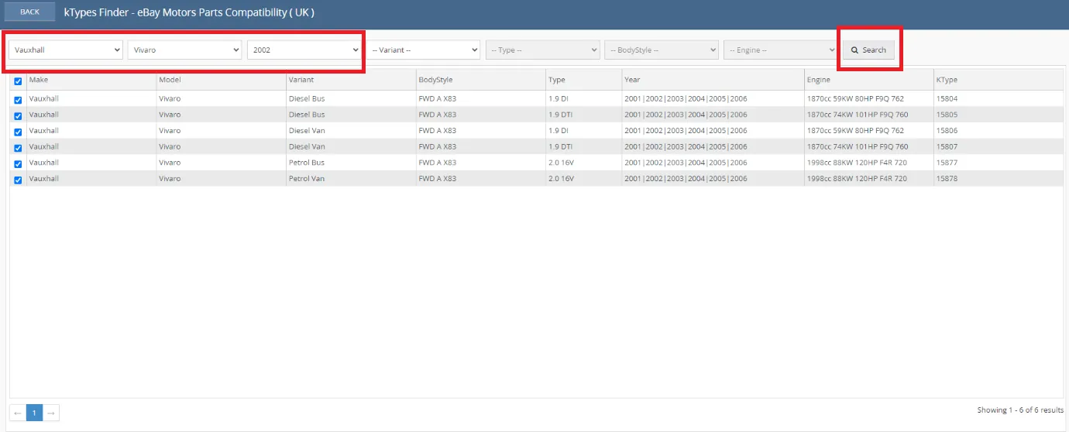
Task: Uncheck the row with KType 15804
Action: [18, 100]
